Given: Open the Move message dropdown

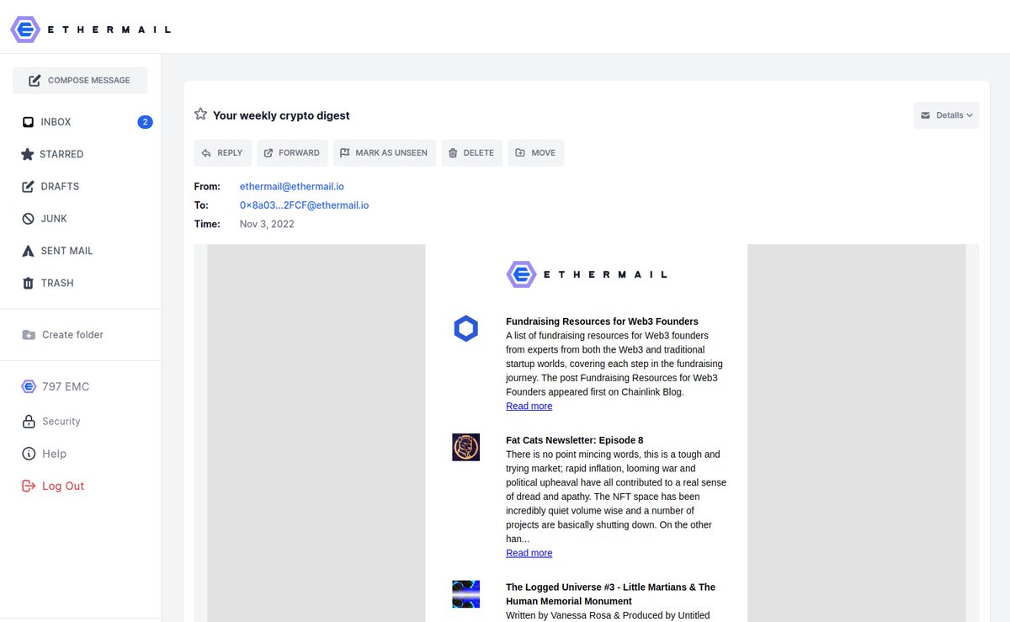Looking at the screenshot, I should click(536, 152).
